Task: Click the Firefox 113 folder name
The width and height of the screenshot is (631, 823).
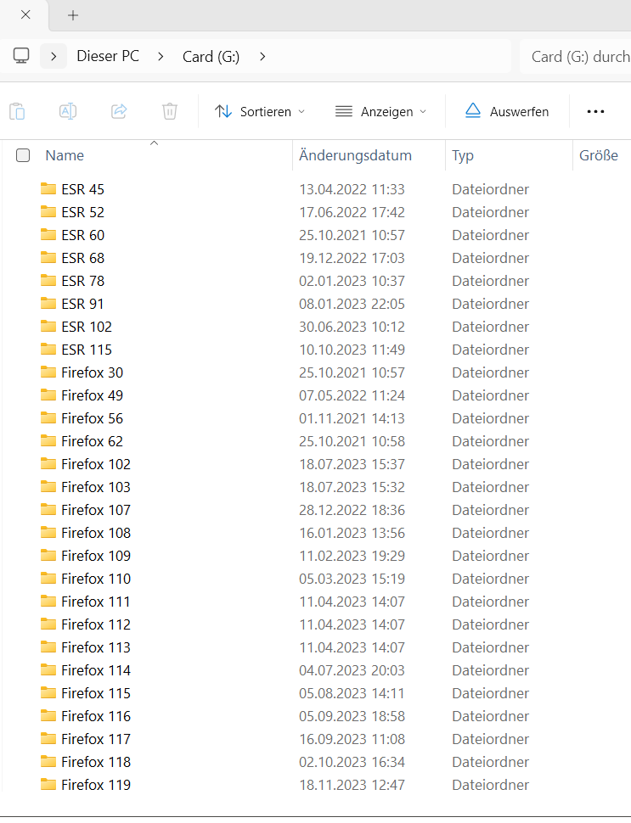Action: tap(96, 647)
